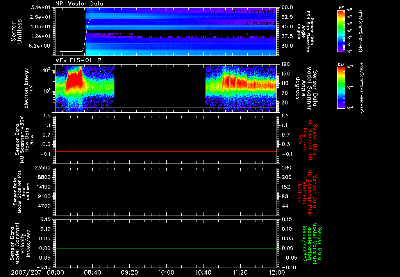Click the 60.0 sun elevation axis value
This screenshot has height=277, width=400.
click(287, 7)
